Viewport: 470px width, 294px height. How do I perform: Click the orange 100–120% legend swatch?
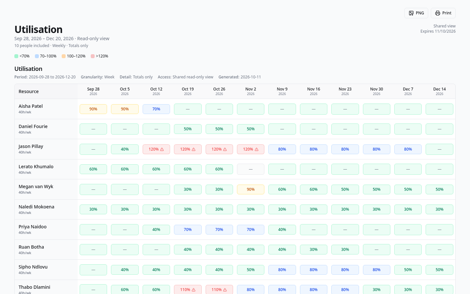pos(64,56)
